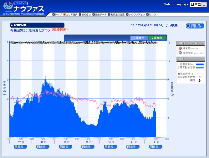
Task: Open the お知らせ notices link
Action: coord(85,14)
